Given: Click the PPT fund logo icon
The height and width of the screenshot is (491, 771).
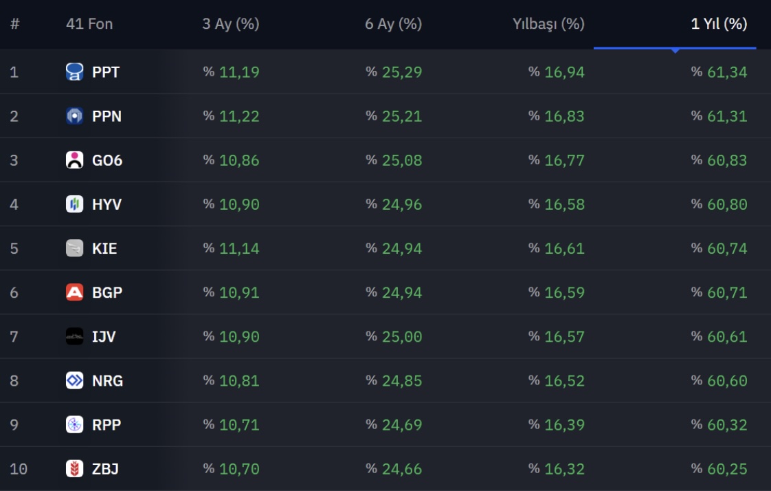Looking at the screenshot, I should (x=74, y=72).
